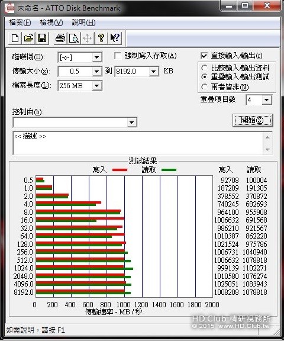Open the 檔案長度 256 MB dropdown
The width and height of the screenshot is (284, 341).
[96, 86]
